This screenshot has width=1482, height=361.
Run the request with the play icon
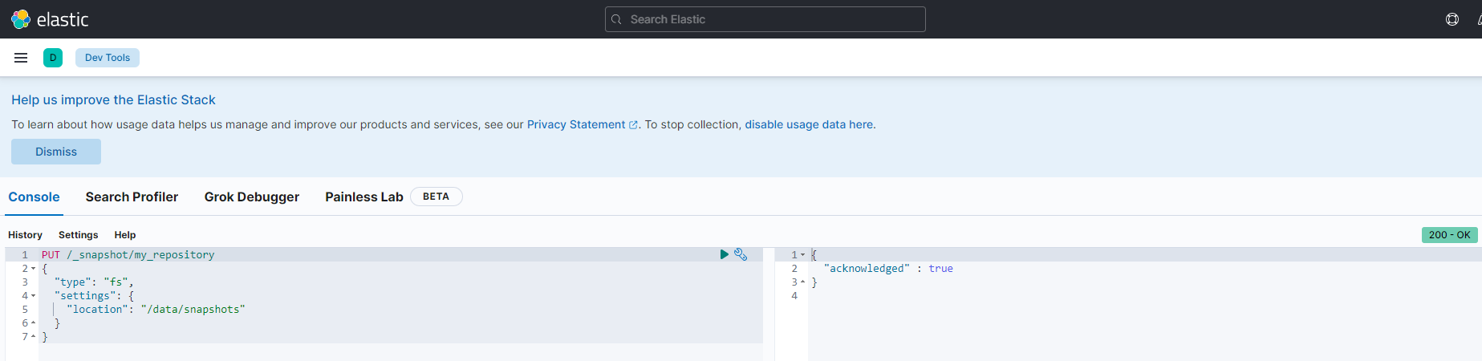coord(725,254)
